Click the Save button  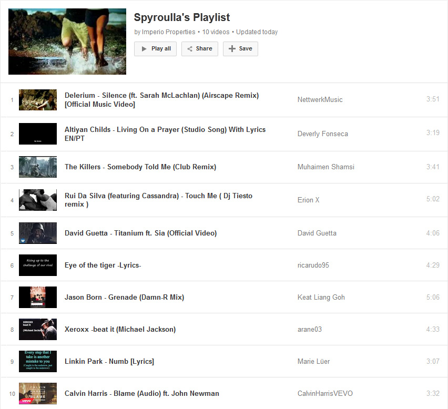coord(240,49)
